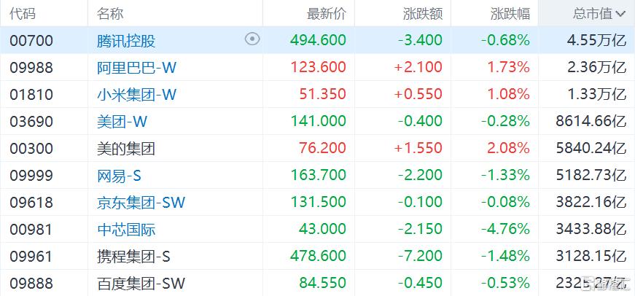Click the latest price 163.700

click(x=319, y=175)
